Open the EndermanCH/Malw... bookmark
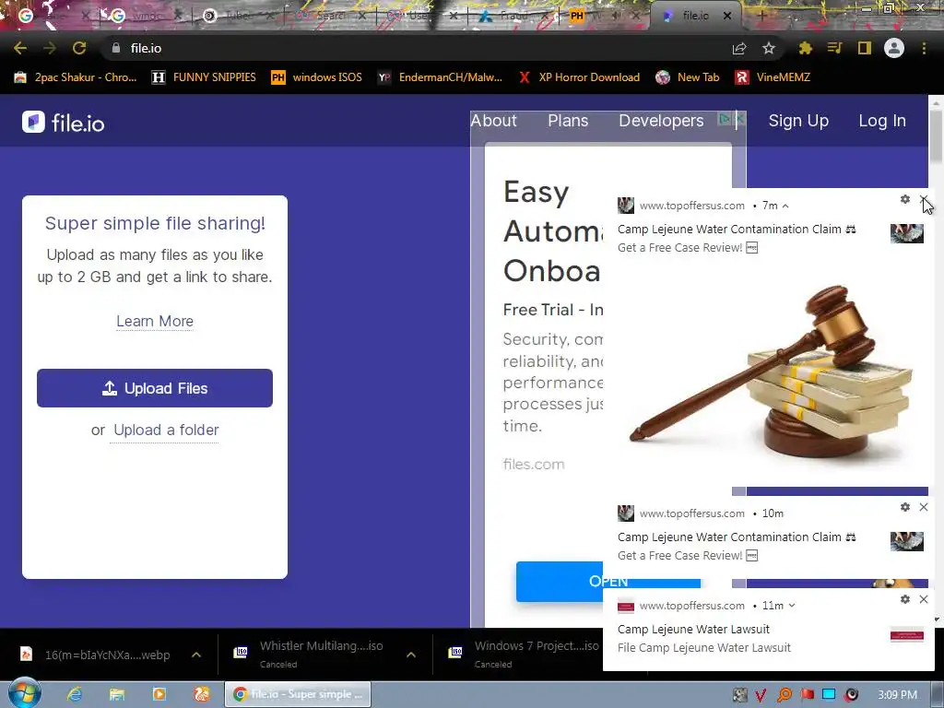Screen dimensions: 944x708 click(440, 77)
